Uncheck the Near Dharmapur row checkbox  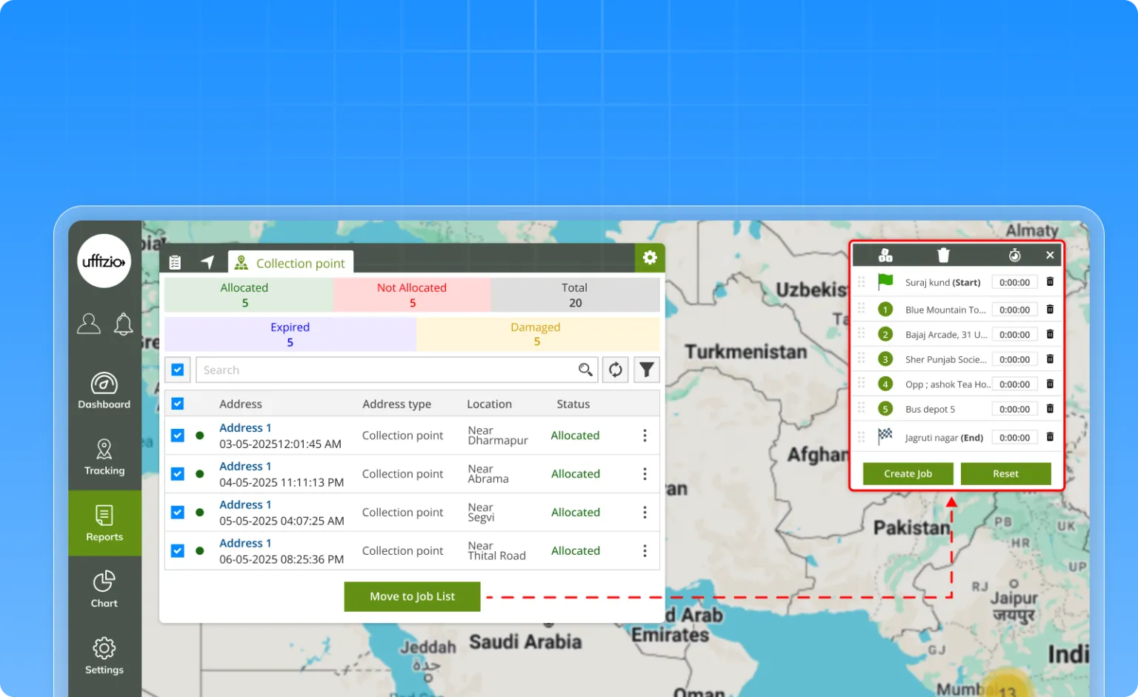tap(178, 436)
